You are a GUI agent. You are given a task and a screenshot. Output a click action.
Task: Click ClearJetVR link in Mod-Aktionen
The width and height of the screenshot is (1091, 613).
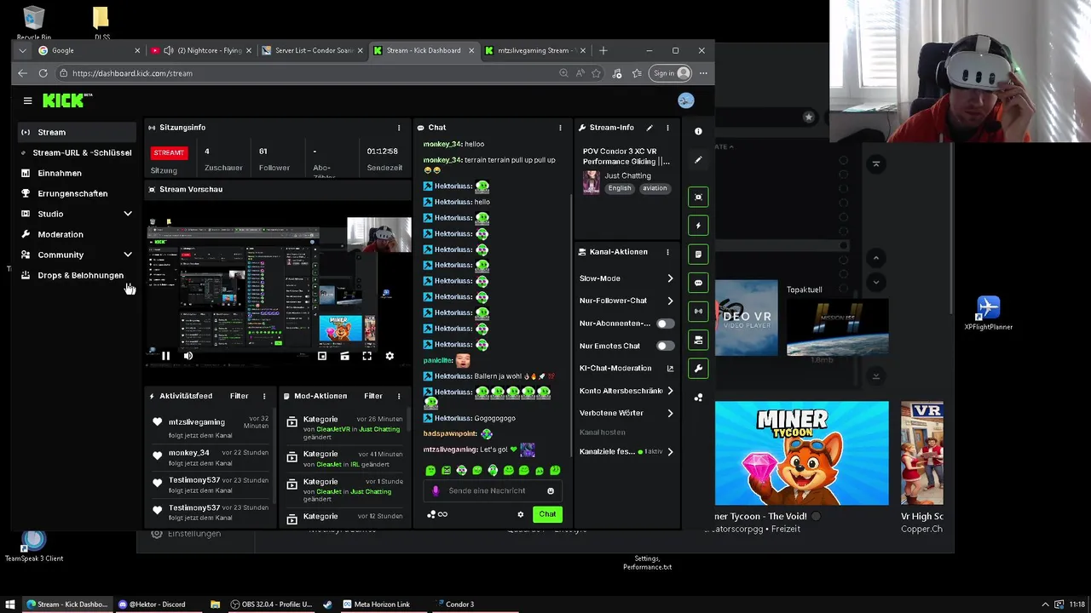333,429
